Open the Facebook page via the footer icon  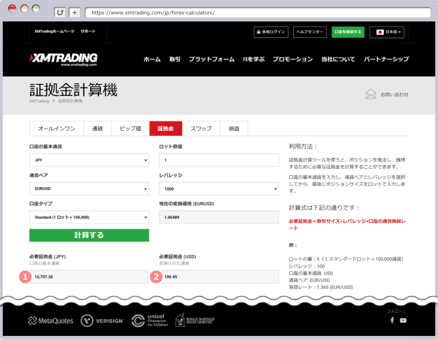pos(392,320)
